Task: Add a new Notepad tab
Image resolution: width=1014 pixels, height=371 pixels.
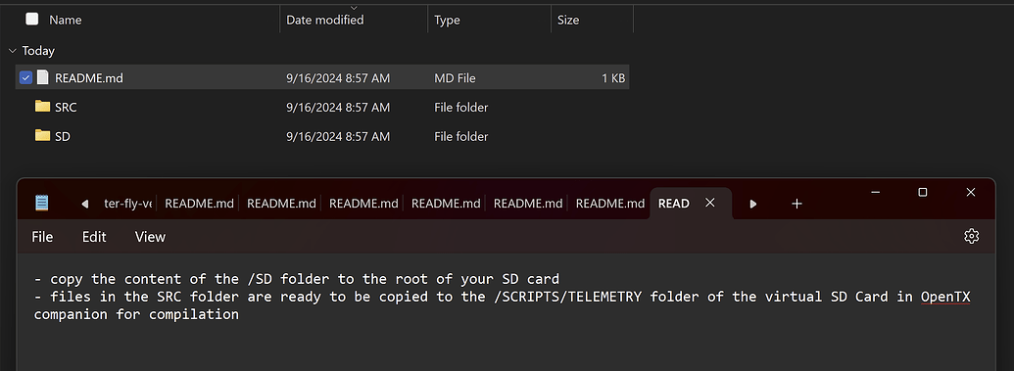Action: (x=797, y=204)
